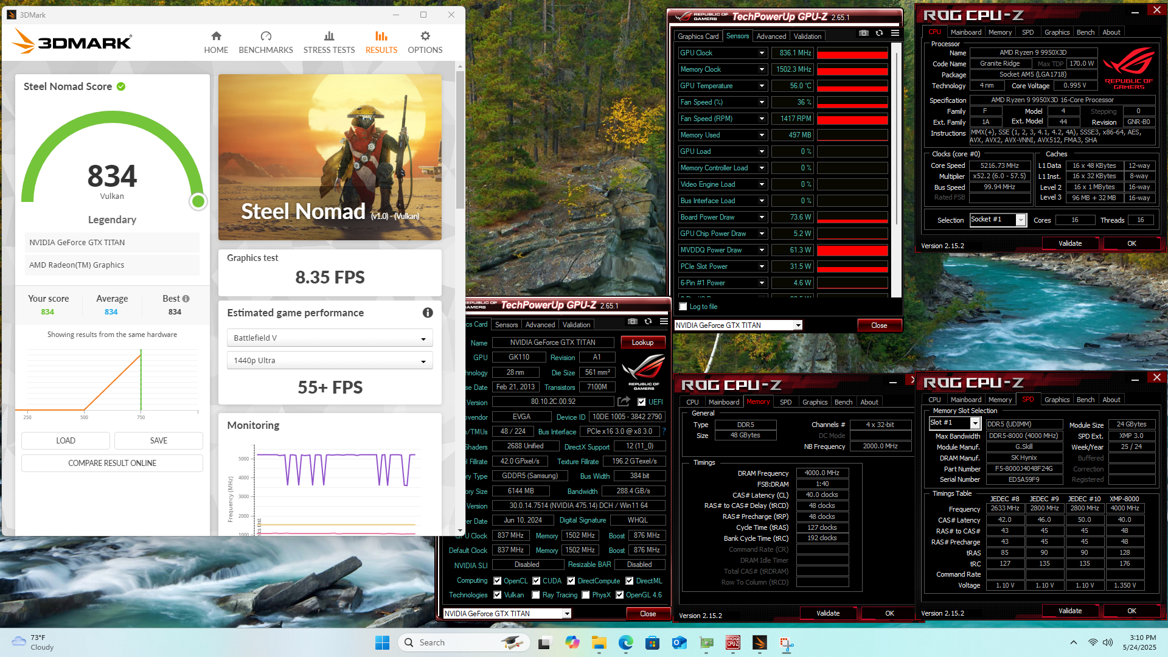1168x657 pixels.
Task: Open Validation tab in GPU-Z Graphics Card window
Action: point(576,325)
